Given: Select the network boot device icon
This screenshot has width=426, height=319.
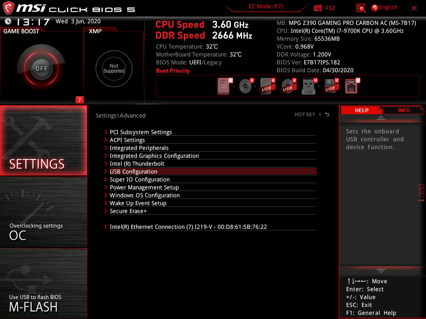Looking at the screenshot, I should (352, 86).
